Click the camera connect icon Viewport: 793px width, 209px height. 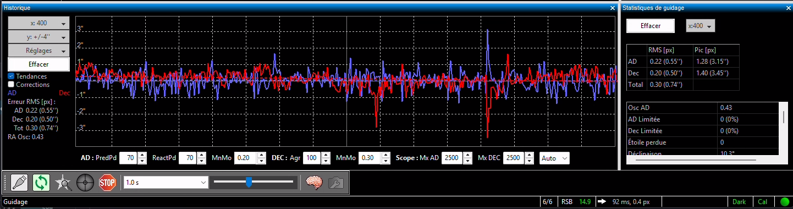coord(19,182)
